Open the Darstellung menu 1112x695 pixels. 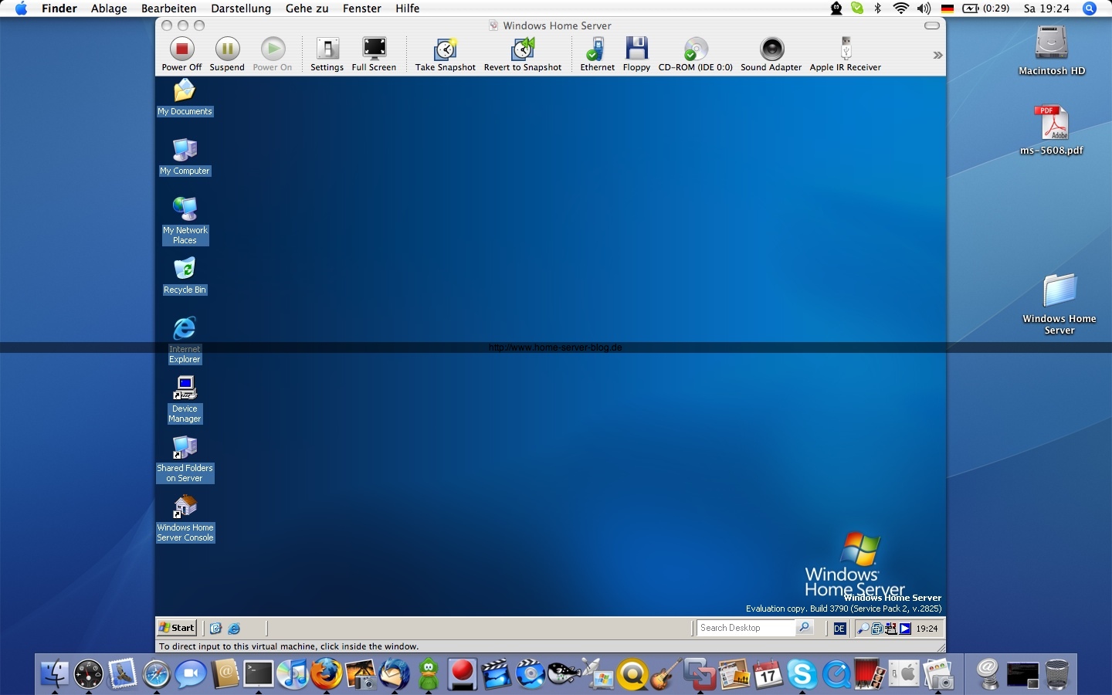coord(241,8)
